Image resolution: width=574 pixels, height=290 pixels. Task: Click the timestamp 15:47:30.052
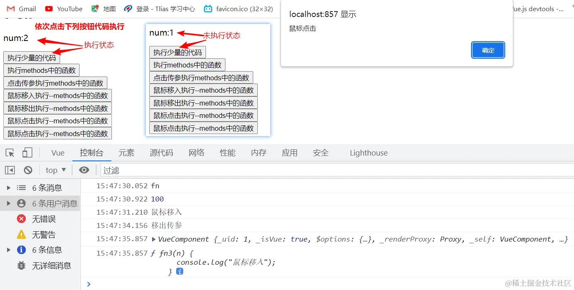(122, 186)
